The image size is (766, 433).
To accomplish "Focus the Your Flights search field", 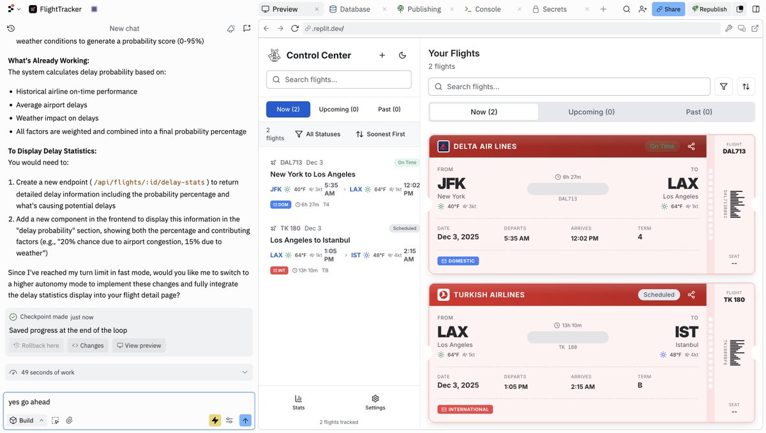I will point(569,87).
